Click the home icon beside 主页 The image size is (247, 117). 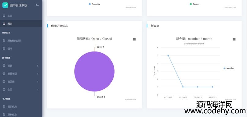coord(4,16)
